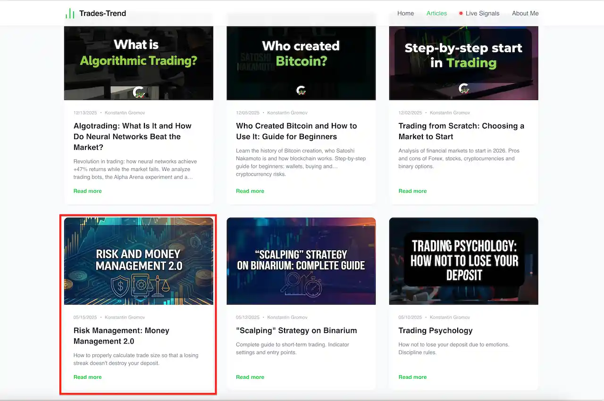Click the "How to properly calculate trade size" excerpt
The height and width of the screenshot is (401, 604).
[136, 359]
